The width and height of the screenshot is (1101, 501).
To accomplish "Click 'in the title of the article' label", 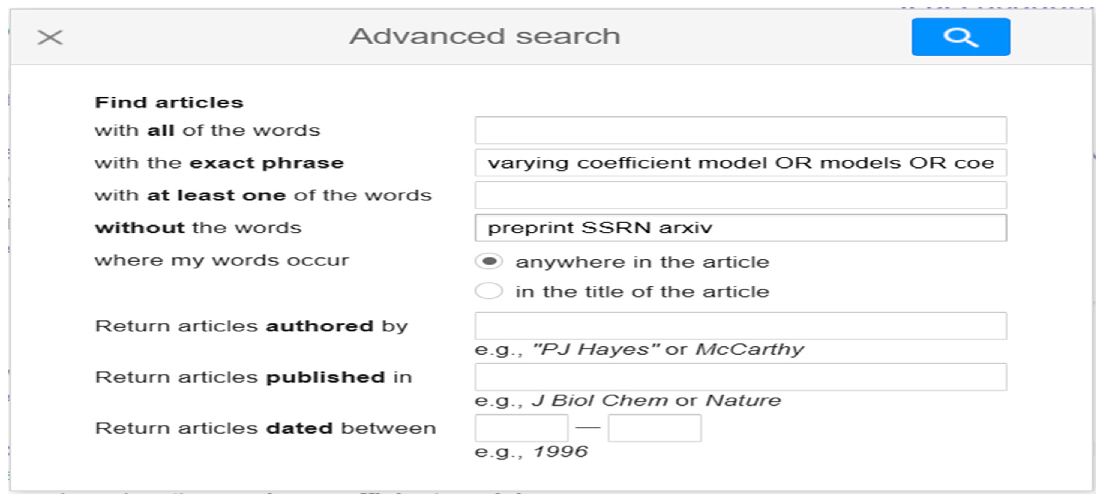I will point(642,292).
